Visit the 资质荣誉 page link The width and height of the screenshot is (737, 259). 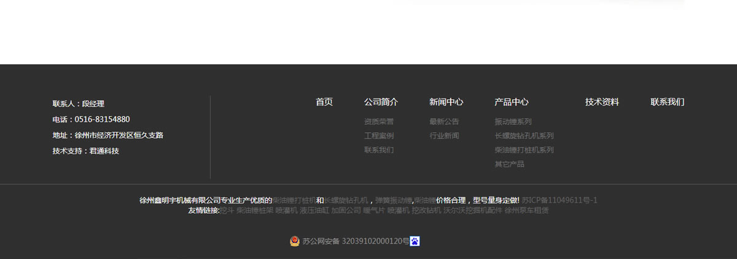pyautogui.click(x=379, y=122)
